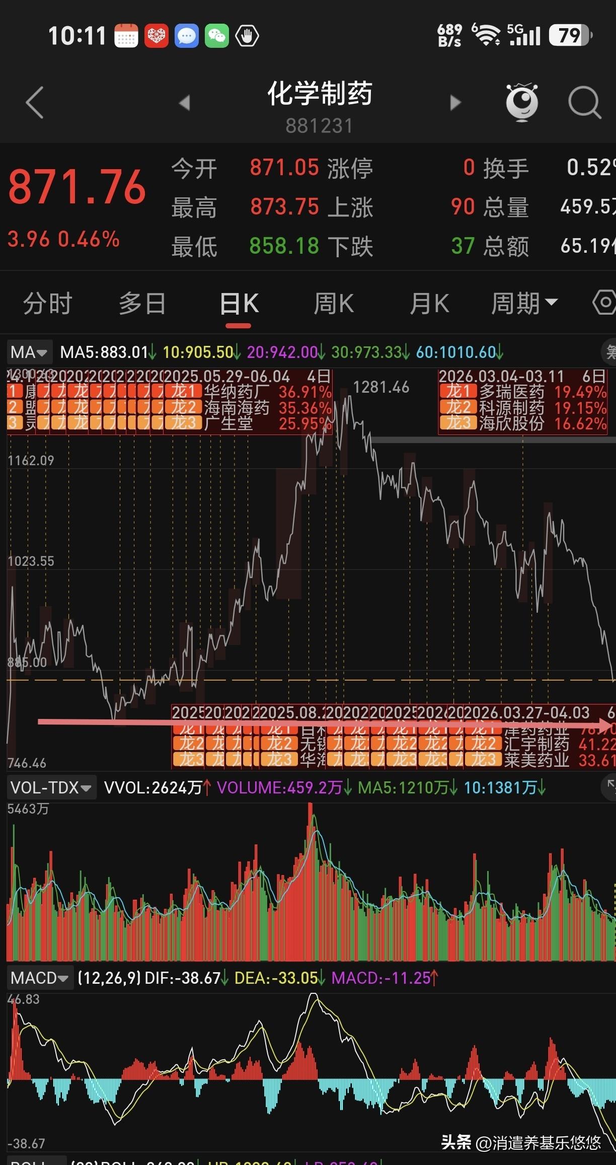
Task: Tap sector code 881231
Action: [x=320, y=126]
